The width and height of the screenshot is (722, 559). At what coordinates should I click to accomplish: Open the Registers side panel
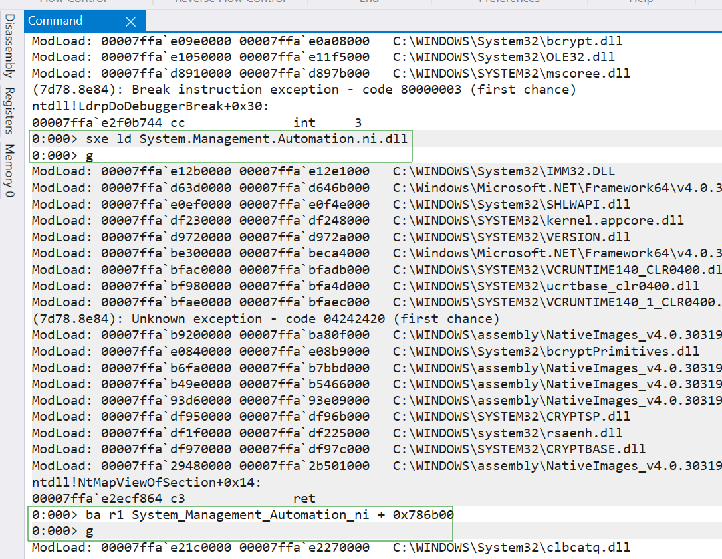click(9, 111)
